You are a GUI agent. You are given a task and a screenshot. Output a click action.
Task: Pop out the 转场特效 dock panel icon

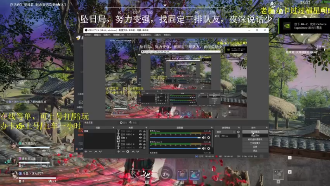tap(239, 128)
